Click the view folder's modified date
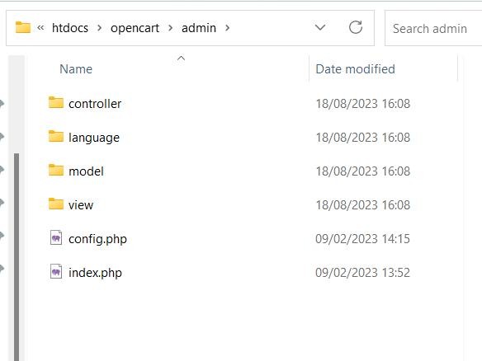 (362, 205)
